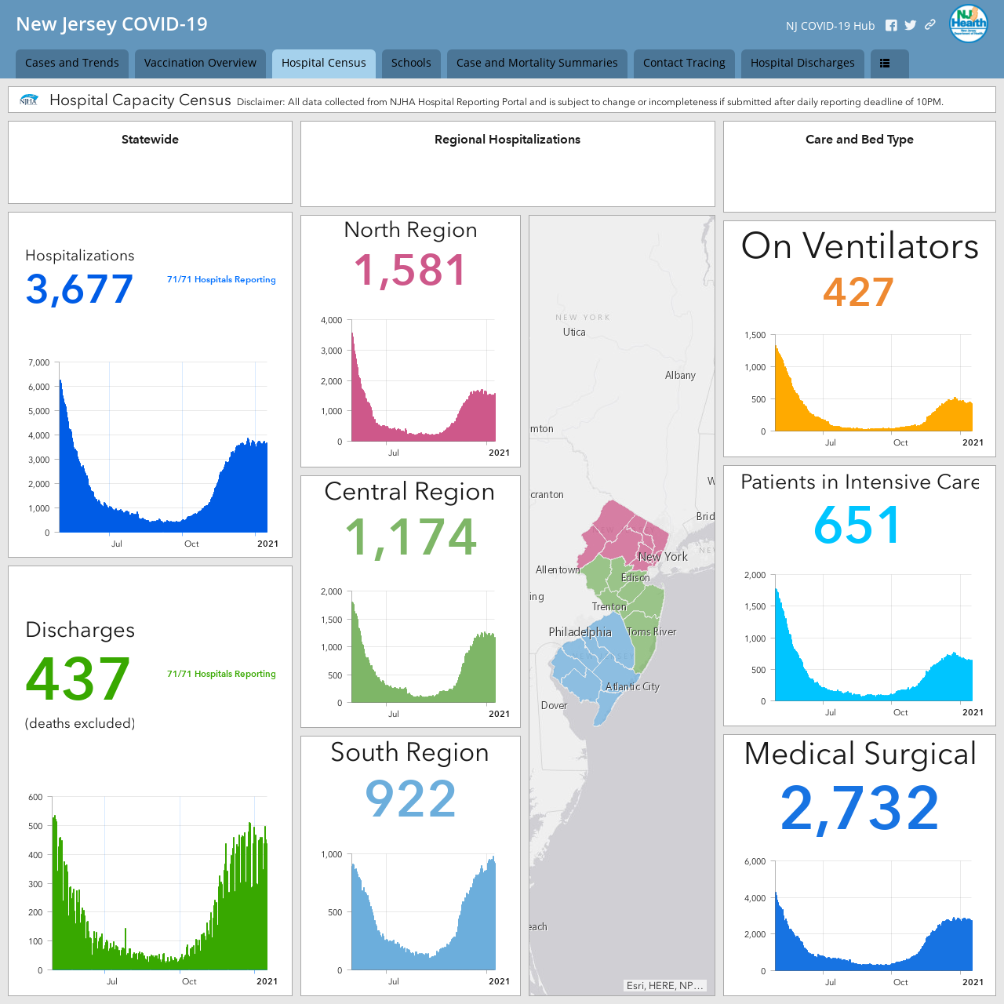The width and height of the screenshot is (1004, 1004).
Task: Click NJHA logo beside Hospital Capacity Census
Action: pyautogui.click(x=29, y=100)
